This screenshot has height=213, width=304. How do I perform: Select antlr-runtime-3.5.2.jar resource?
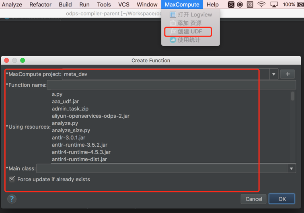(170, 145)
